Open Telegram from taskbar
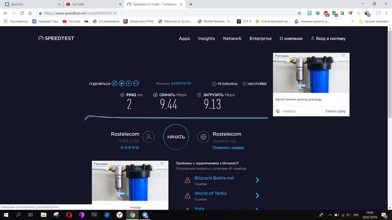 pyautogui.click(x=145, y=215)
